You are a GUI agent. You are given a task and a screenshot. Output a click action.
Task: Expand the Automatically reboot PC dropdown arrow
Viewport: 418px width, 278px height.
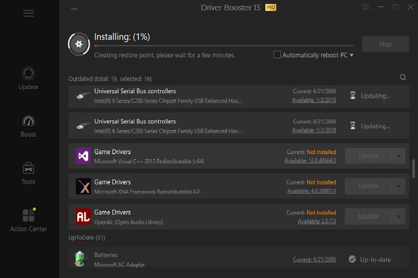tap(352, 55)
